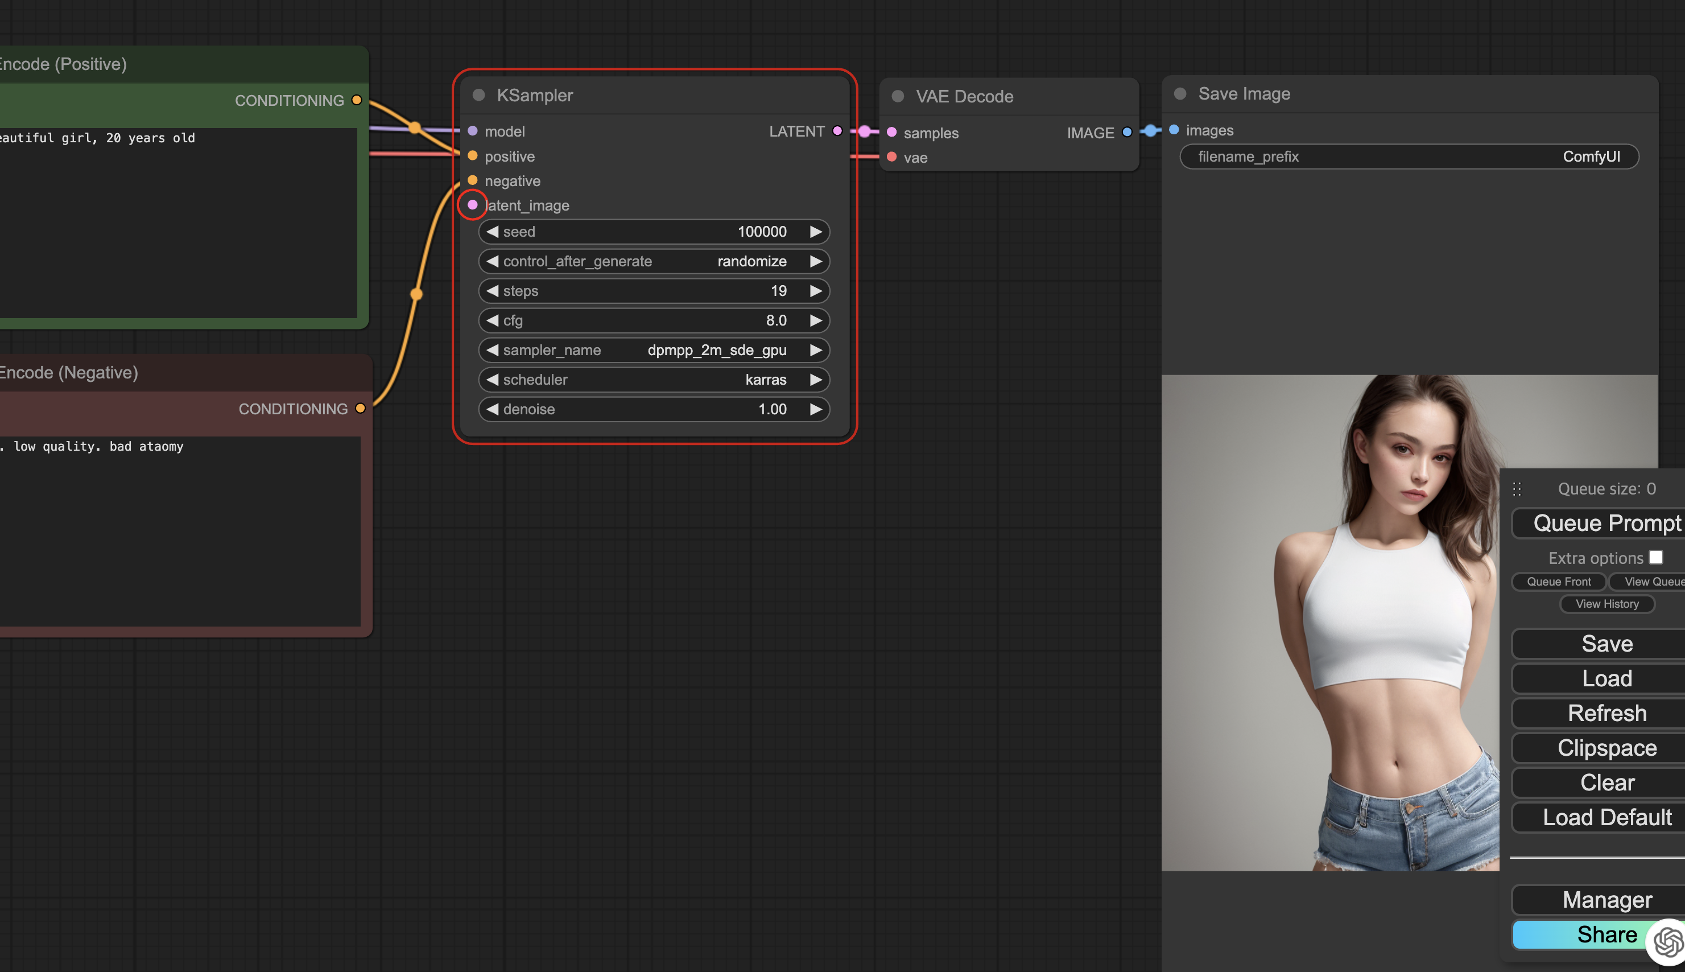1685x972 pixels.
Task: Click the Save Image images input socket
Action: (1174, 130)
